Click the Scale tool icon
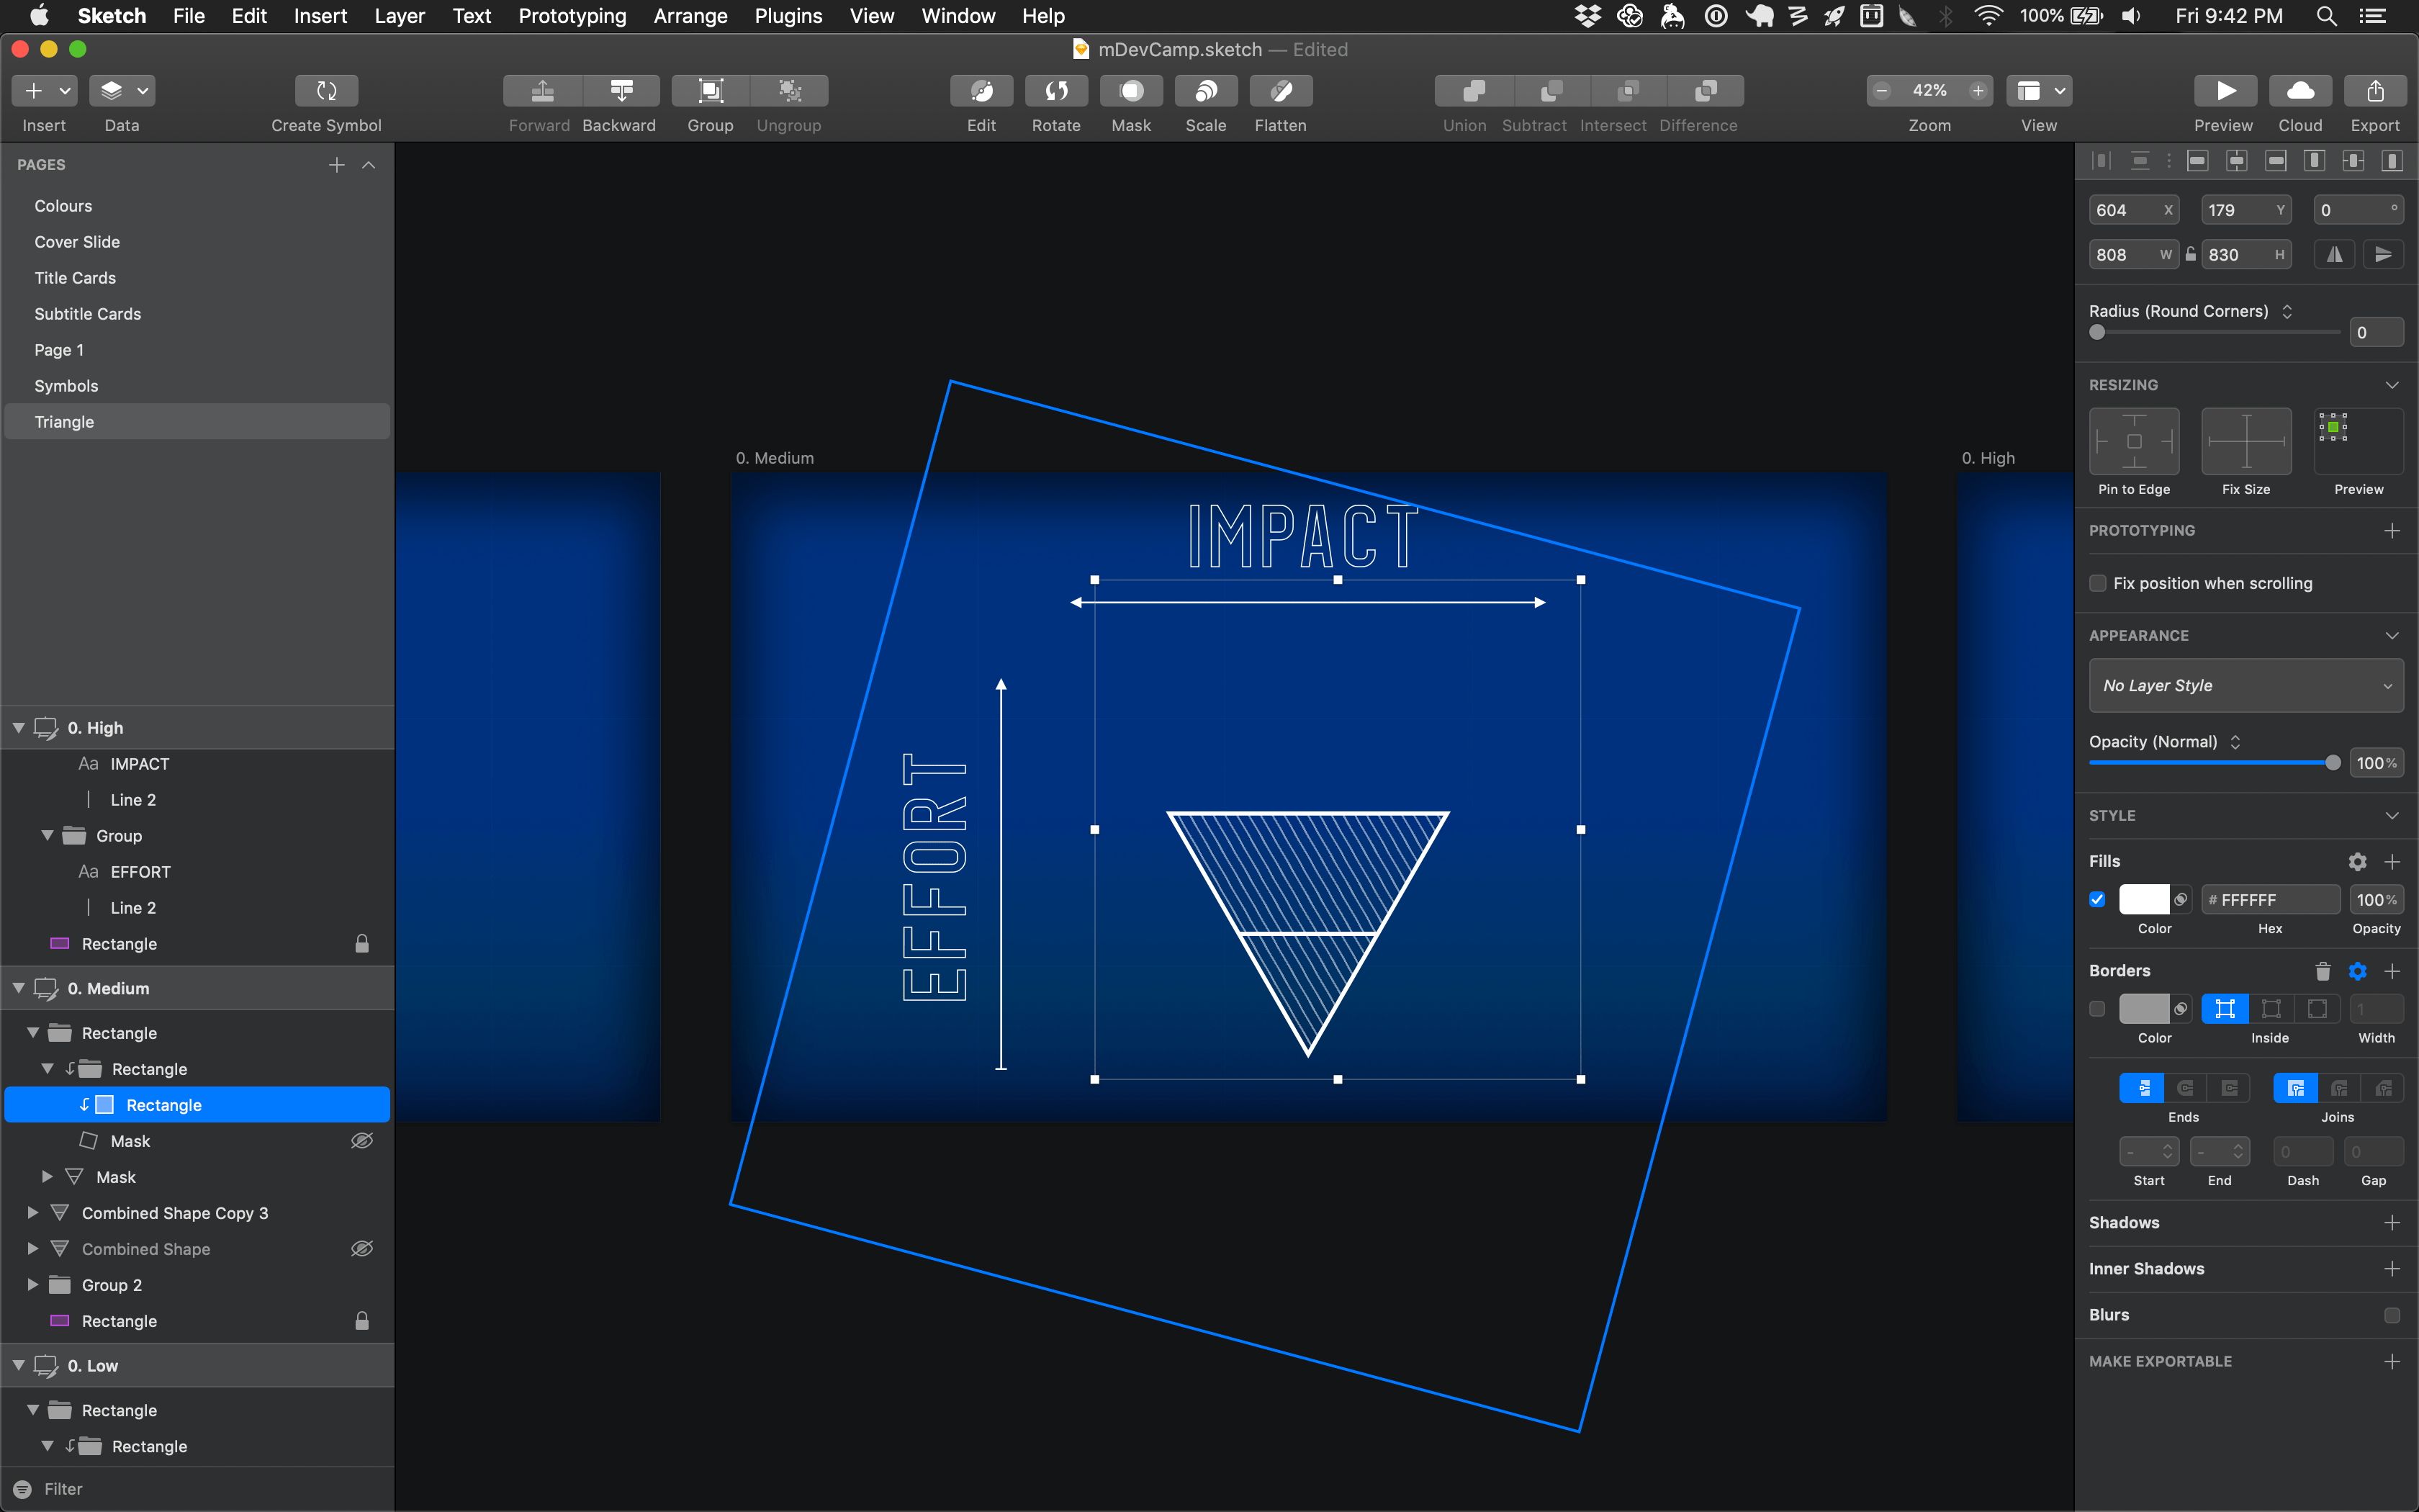2419x1512 pixels. [x=1205, y=91]
